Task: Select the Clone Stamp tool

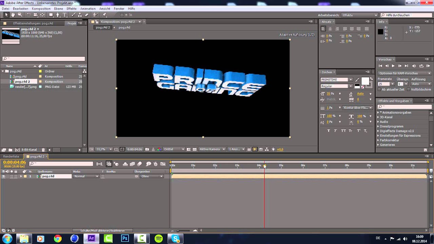Action: (x=80, y=15)
